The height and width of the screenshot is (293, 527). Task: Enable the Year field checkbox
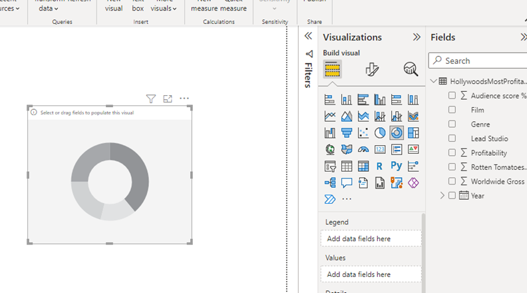pos(452,196)
